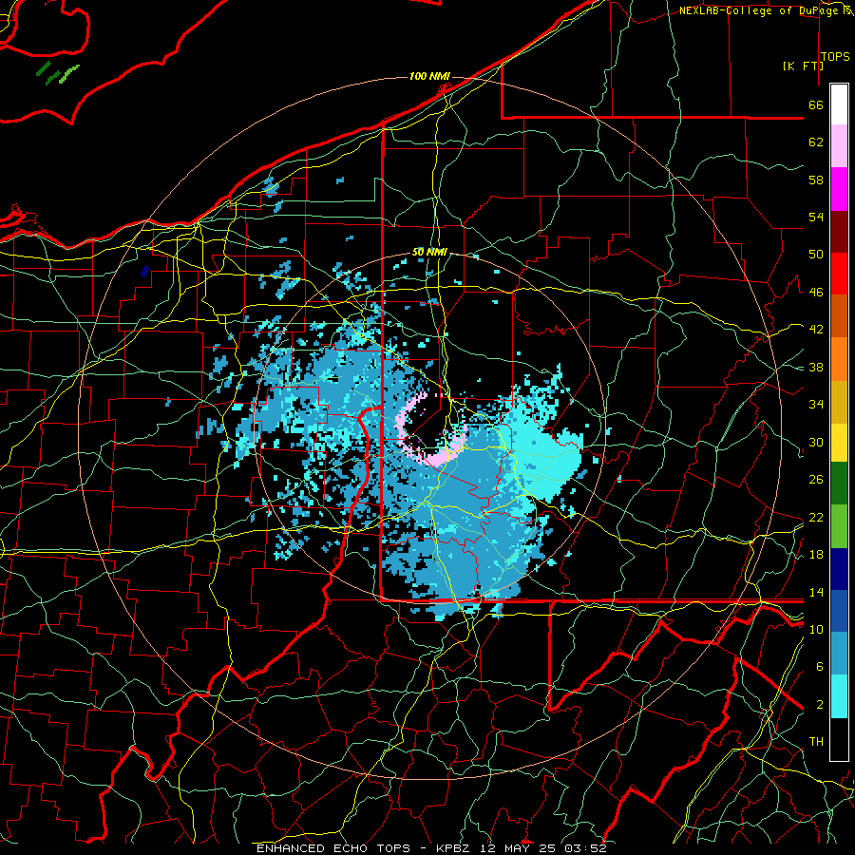855x855 pixels.
Task: Click the "TOPS" legend title
Action: [x=835, y=57]
